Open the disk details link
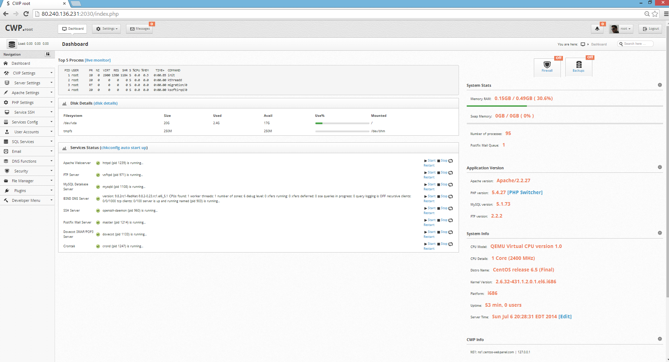This screenshot has width=669, height=362. click(x=106, y=103)
